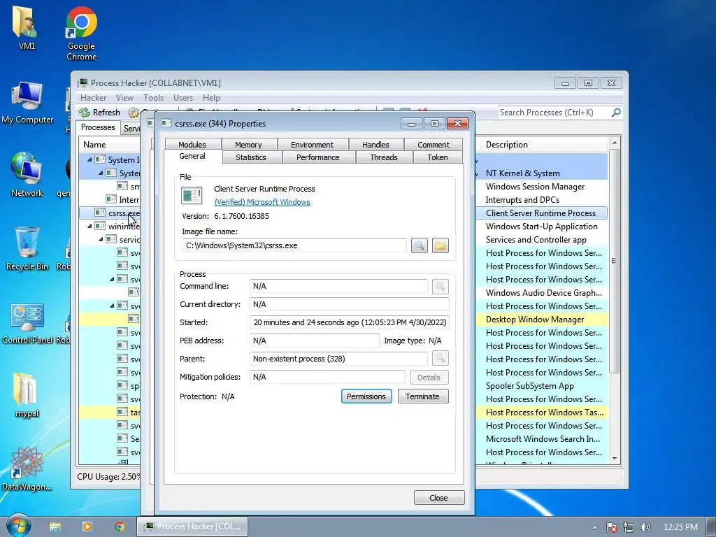Click Action Center flag tray icon
This screenshot has height=537, width=716.
click(612, 527)
